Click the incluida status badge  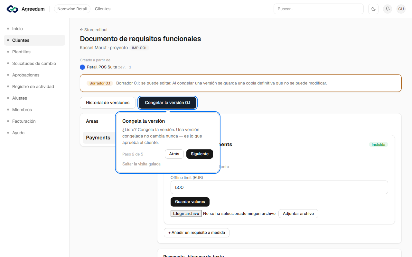(379, 145)
